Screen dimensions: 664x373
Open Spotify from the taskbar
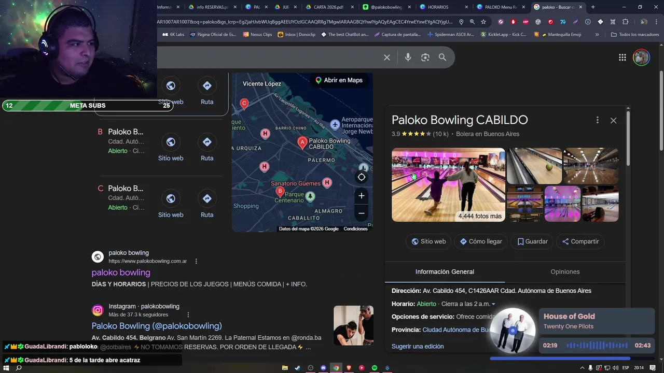pos(375,368)
